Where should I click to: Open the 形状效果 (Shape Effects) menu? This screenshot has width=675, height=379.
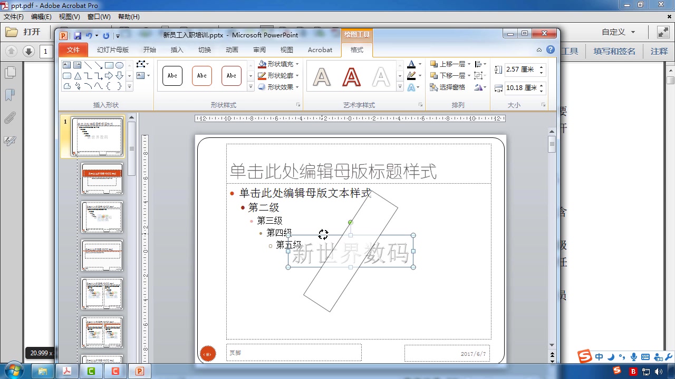click(x=279, y=87)
